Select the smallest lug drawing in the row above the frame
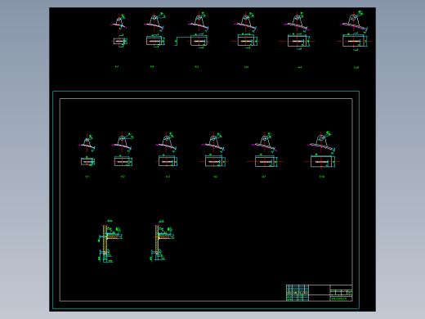425x319 pixels. click(119, 30)
